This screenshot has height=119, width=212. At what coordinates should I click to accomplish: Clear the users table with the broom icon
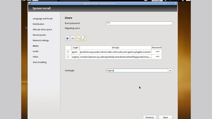pyautogui.click(x=84, y=38)
